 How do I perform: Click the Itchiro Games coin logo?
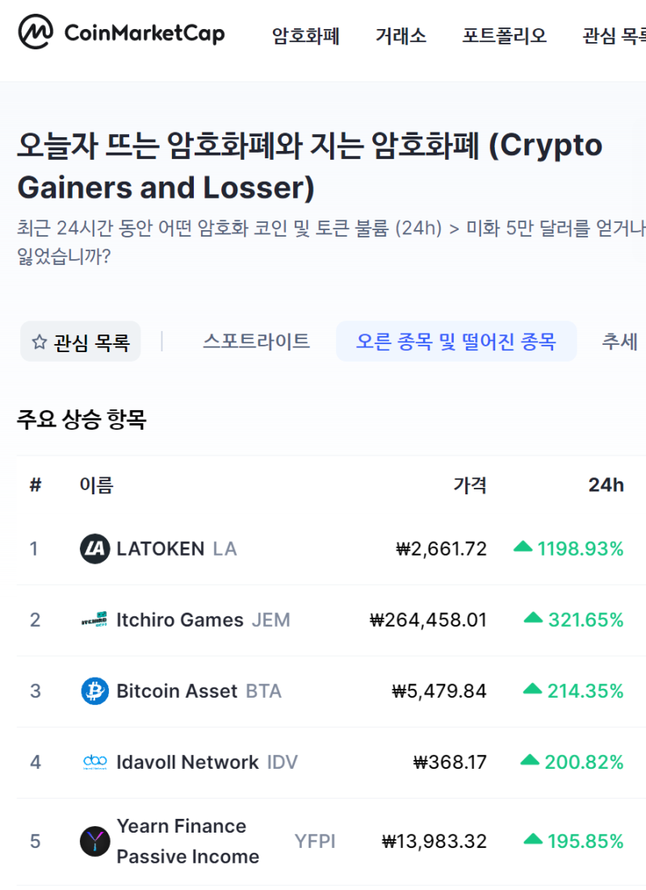click(94, 619)
